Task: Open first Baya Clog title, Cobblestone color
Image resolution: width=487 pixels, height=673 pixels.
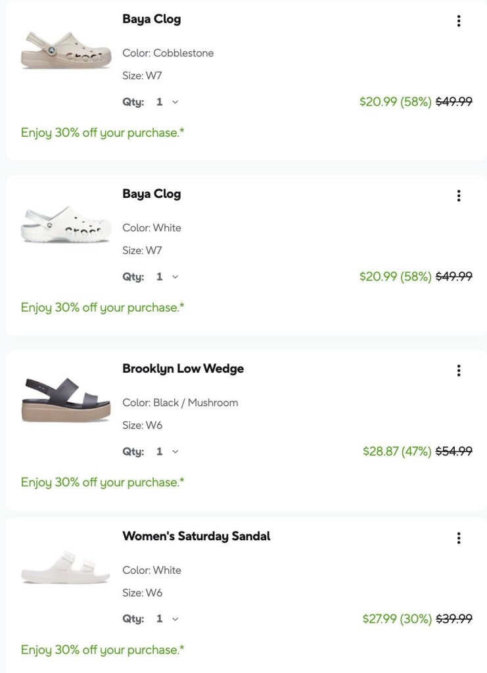Action: 151,19
